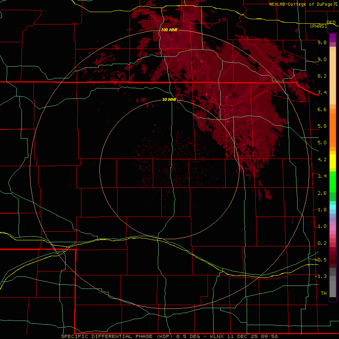Click the -1.3 value on the color scale
This screenshot has width=339, height=339.
pyautogui.click(x=321, y=276)
